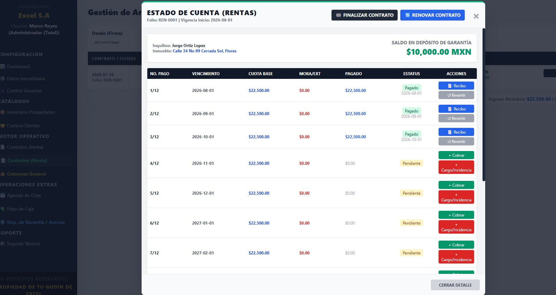Click the paid amount of payment 1/12

[356, 90]
